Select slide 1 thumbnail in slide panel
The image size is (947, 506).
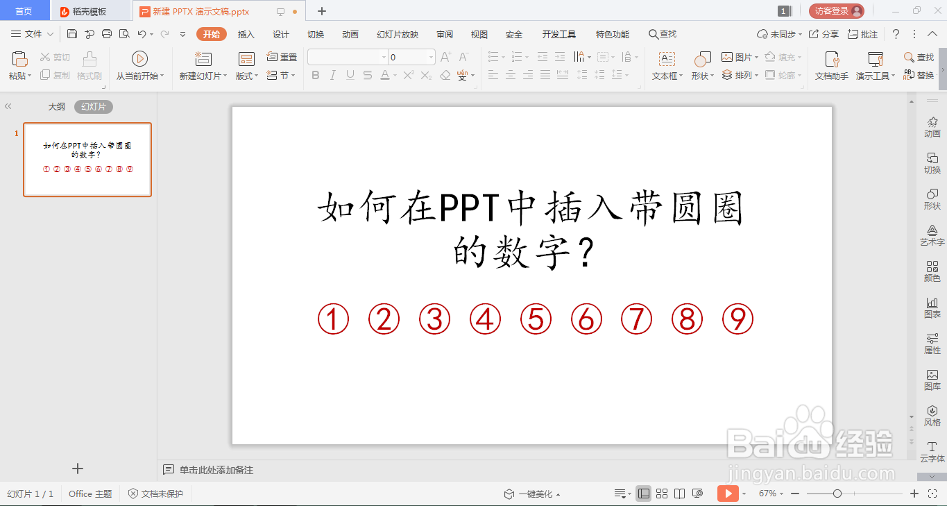[x=87, y=160]
